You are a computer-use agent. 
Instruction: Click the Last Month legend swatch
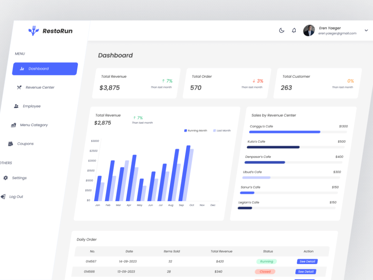214,130
